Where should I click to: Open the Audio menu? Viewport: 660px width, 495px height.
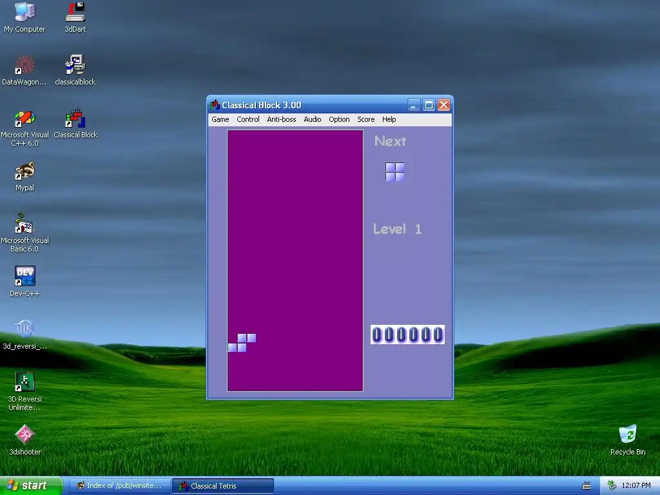313,119
